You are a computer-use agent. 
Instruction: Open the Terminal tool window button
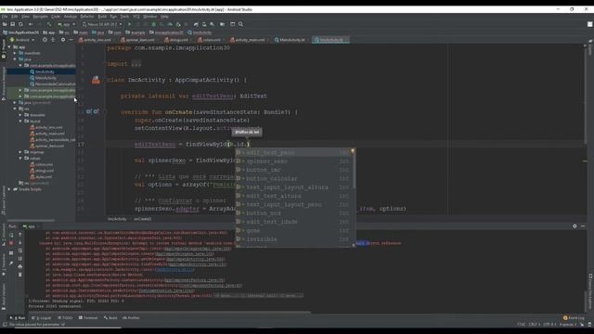pos(88,318)
